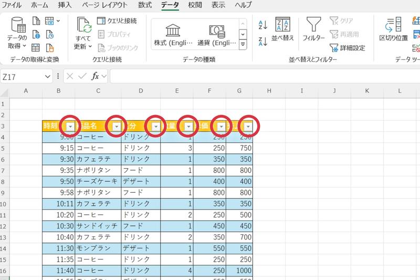Viewport: 420px width, 280px height.
Task: Sort descending with the Z→A icon
Action: click(x=263, y=42)
